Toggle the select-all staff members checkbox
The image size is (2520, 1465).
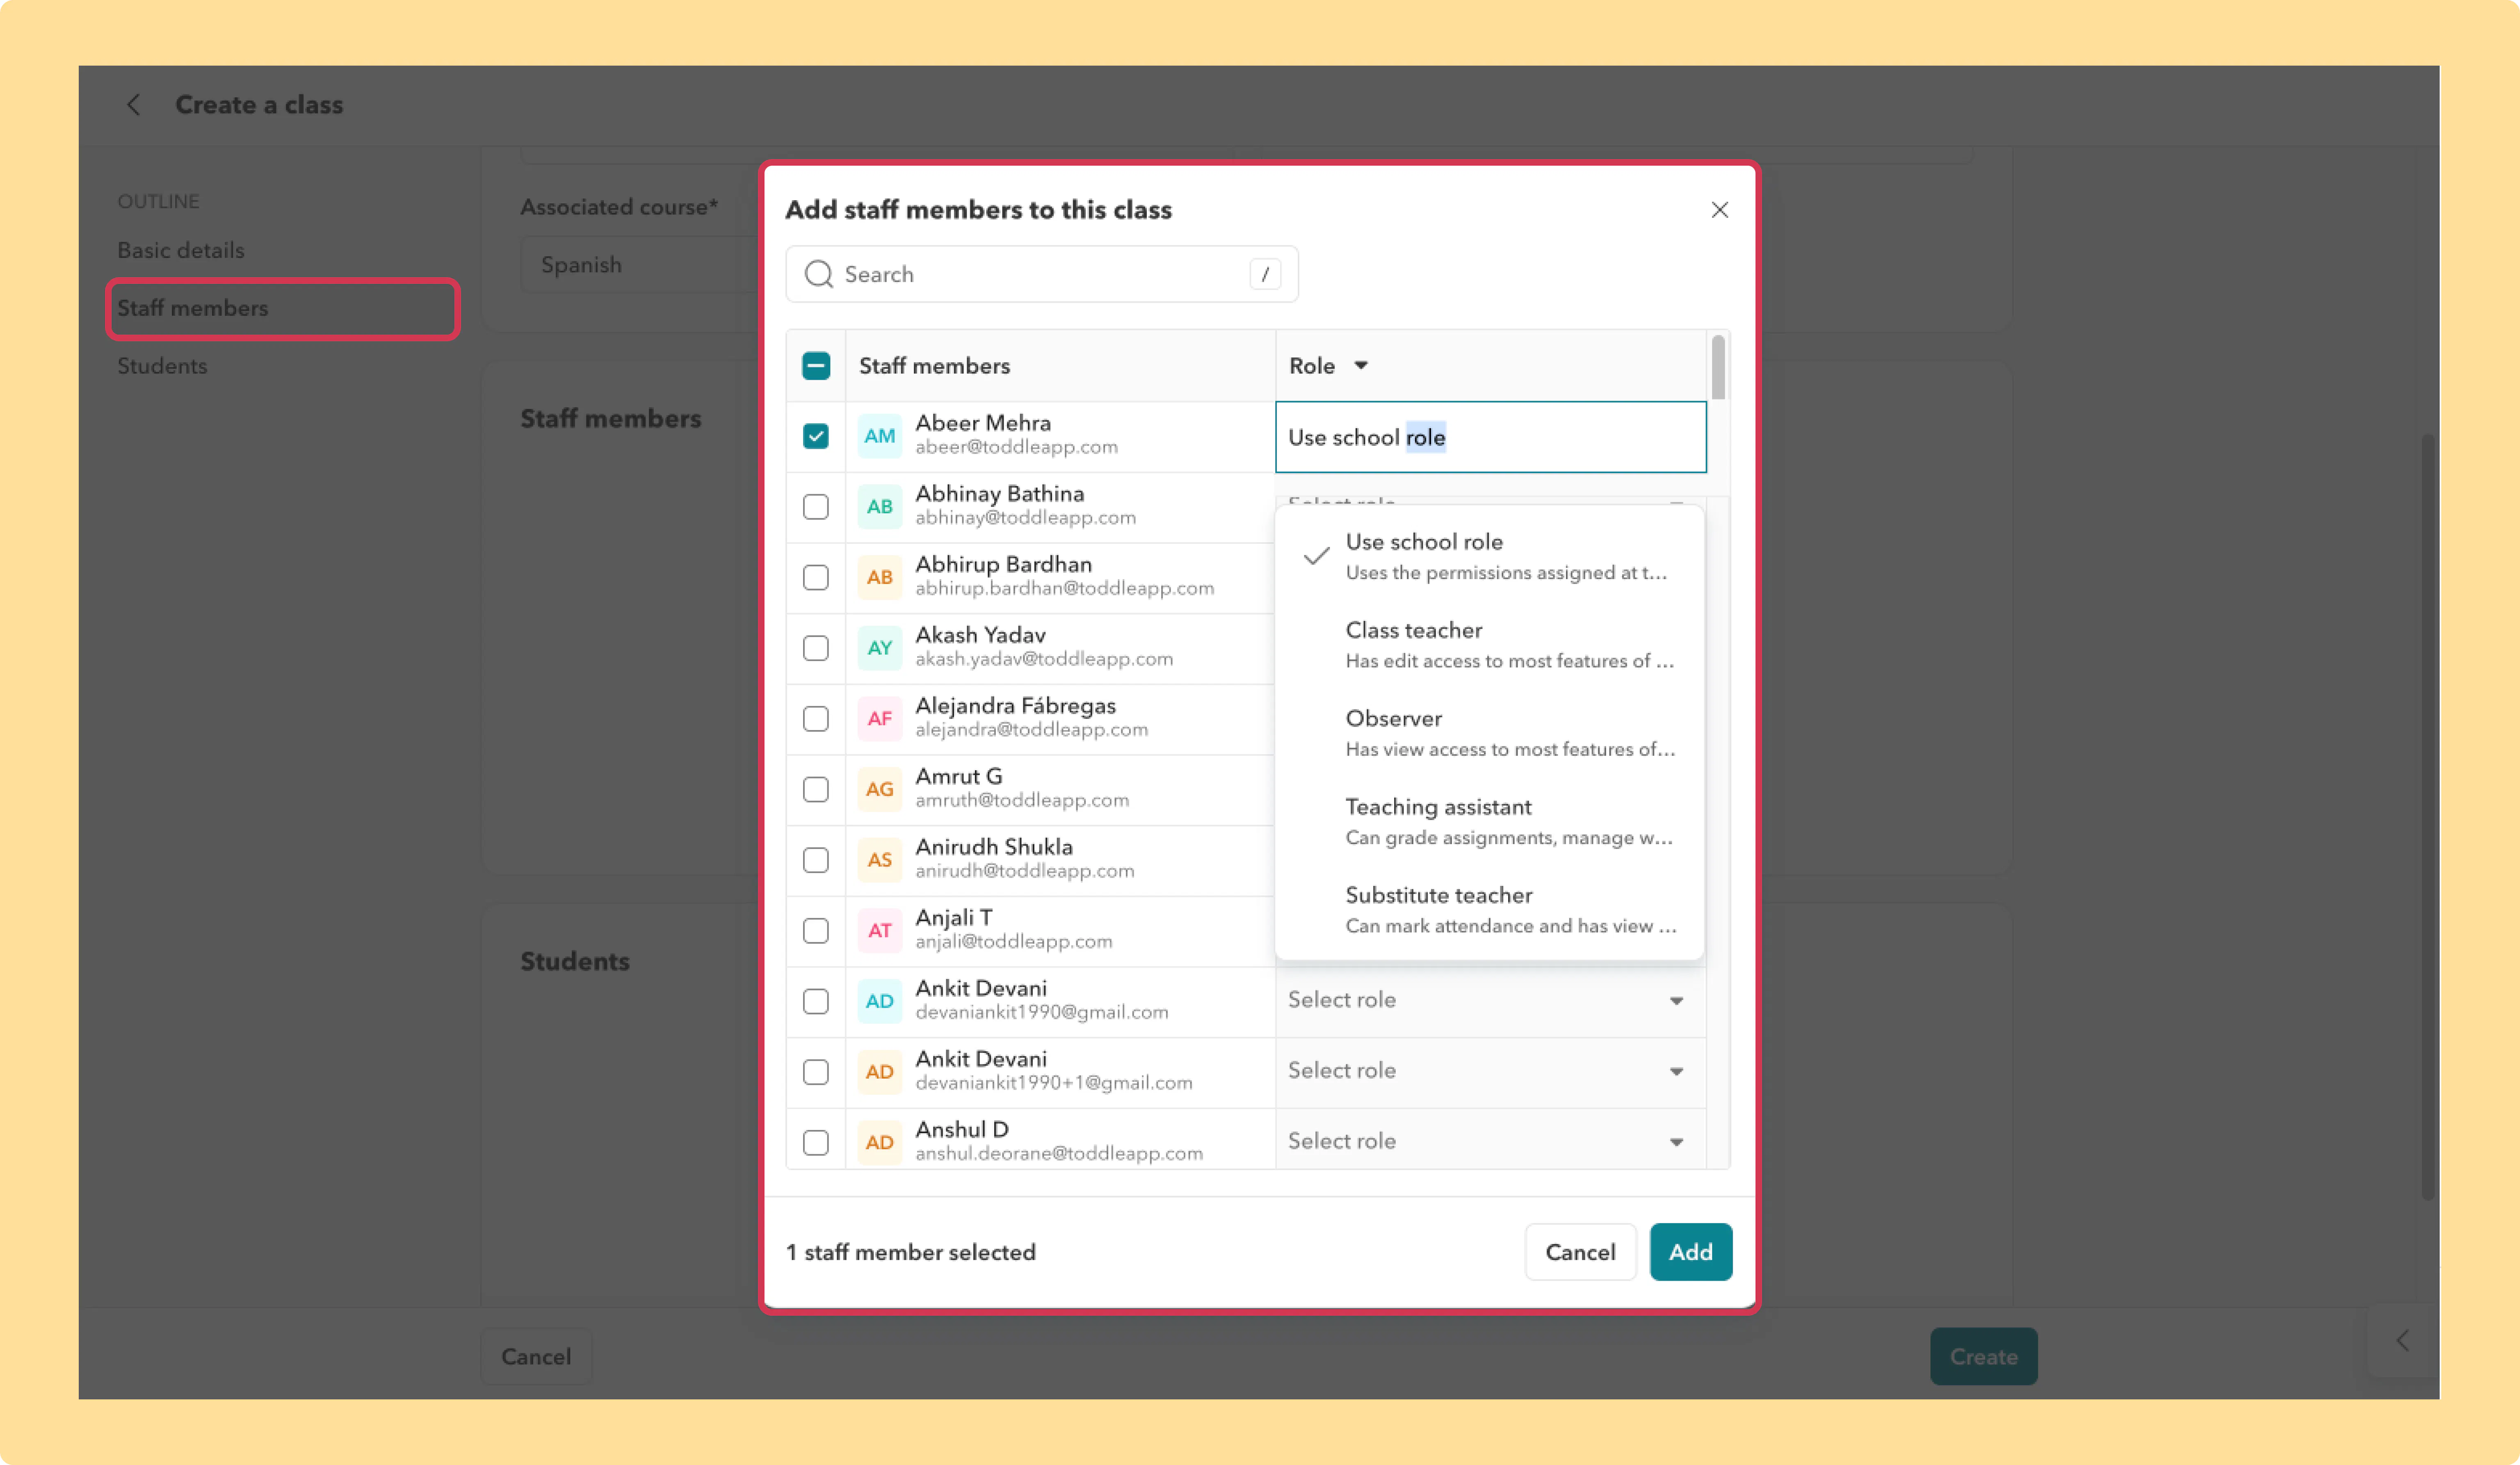816,366
